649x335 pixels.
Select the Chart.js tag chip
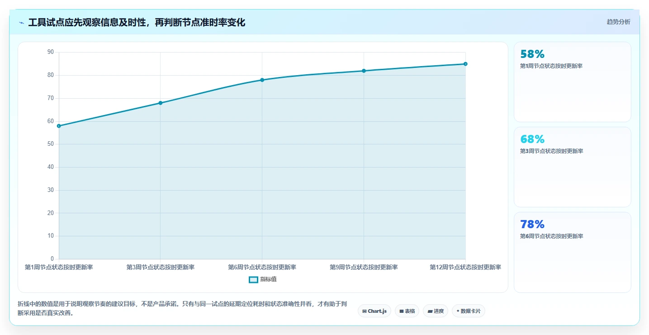tap(374, 311)
